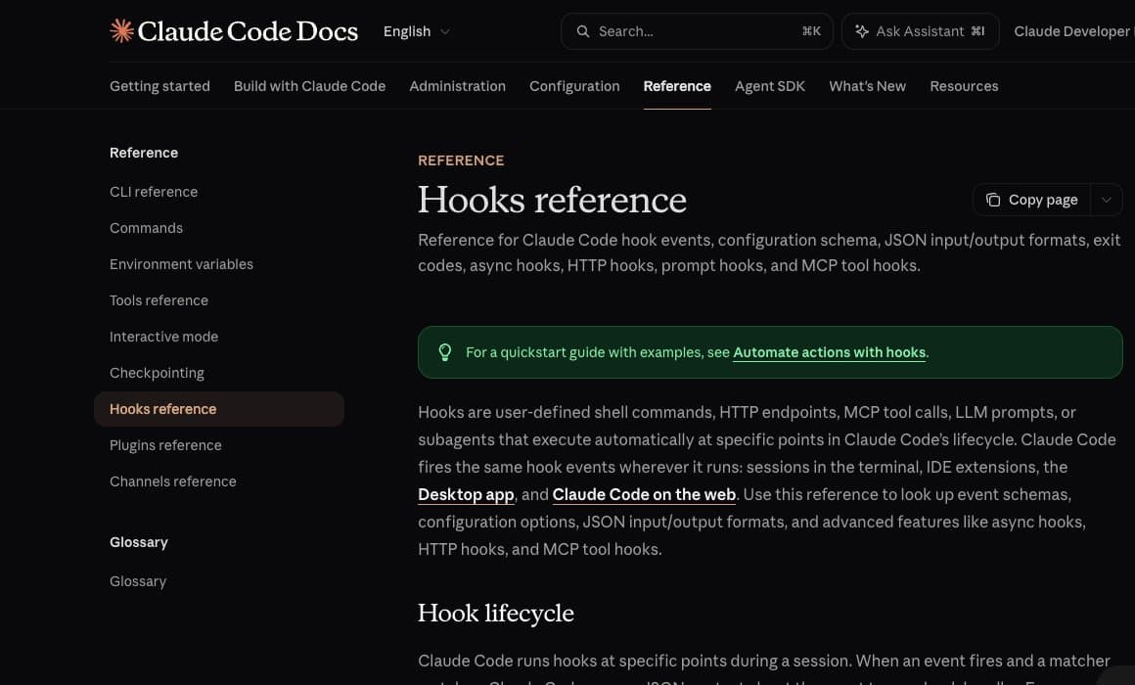Click the copy icon beside Copy page
1135x685 pixels.
[993, 200]
